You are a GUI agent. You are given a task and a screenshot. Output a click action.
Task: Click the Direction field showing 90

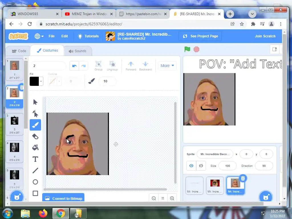(264, 166)
